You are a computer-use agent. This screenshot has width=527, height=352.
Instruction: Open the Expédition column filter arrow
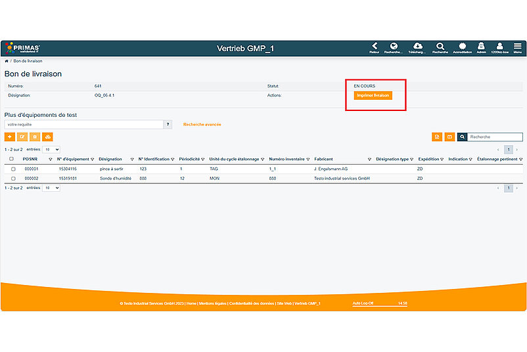point(442,159)
